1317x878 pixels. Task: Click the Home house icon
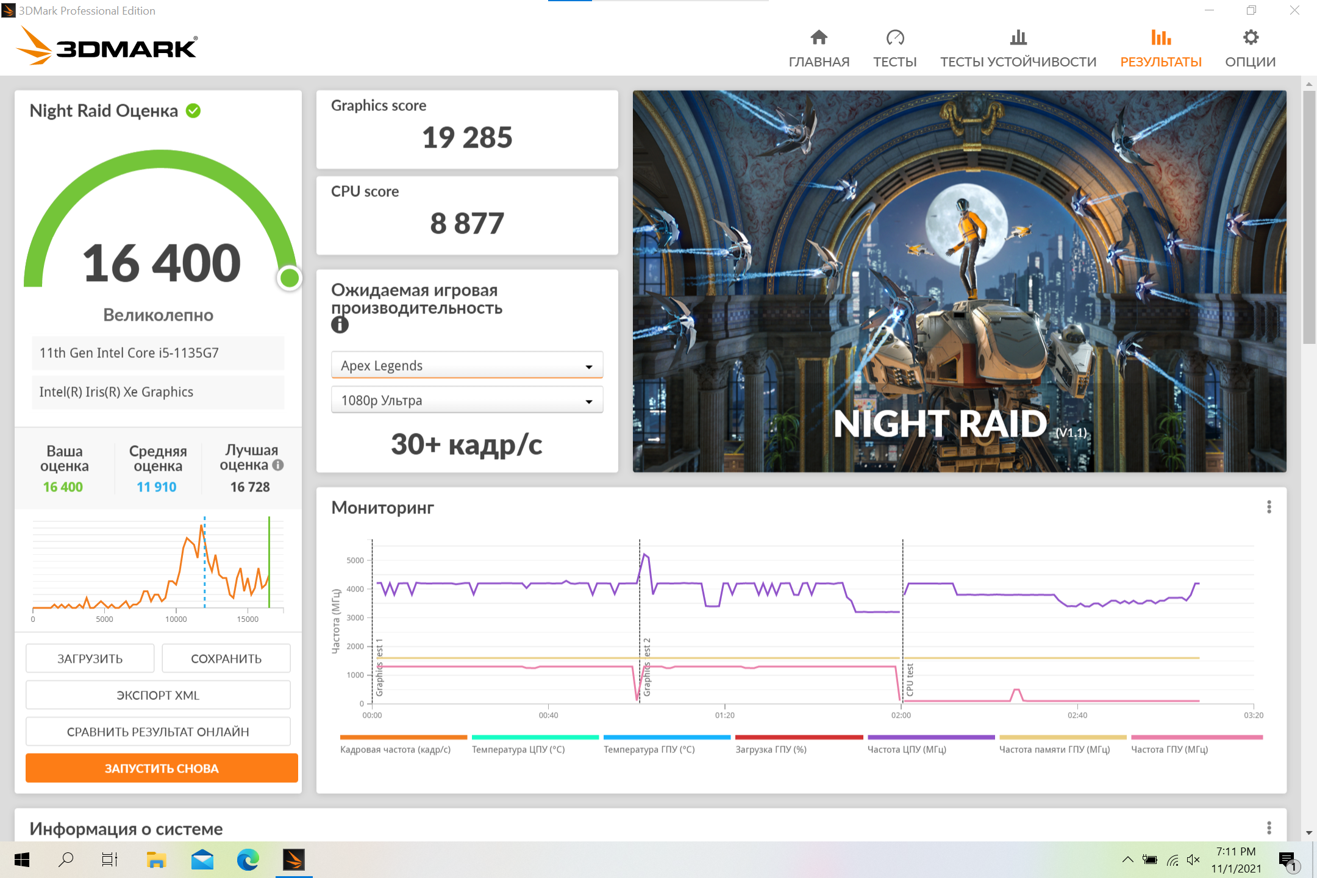click(818, 38)
